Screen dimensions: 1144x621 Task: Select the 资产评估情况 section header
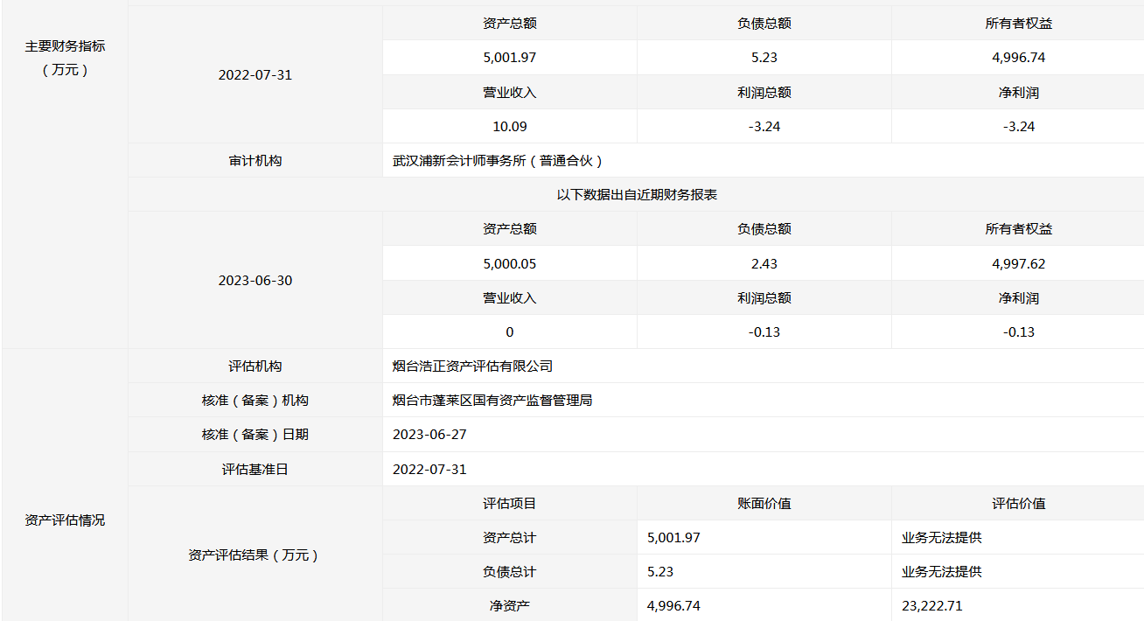[x=65, y=520]
